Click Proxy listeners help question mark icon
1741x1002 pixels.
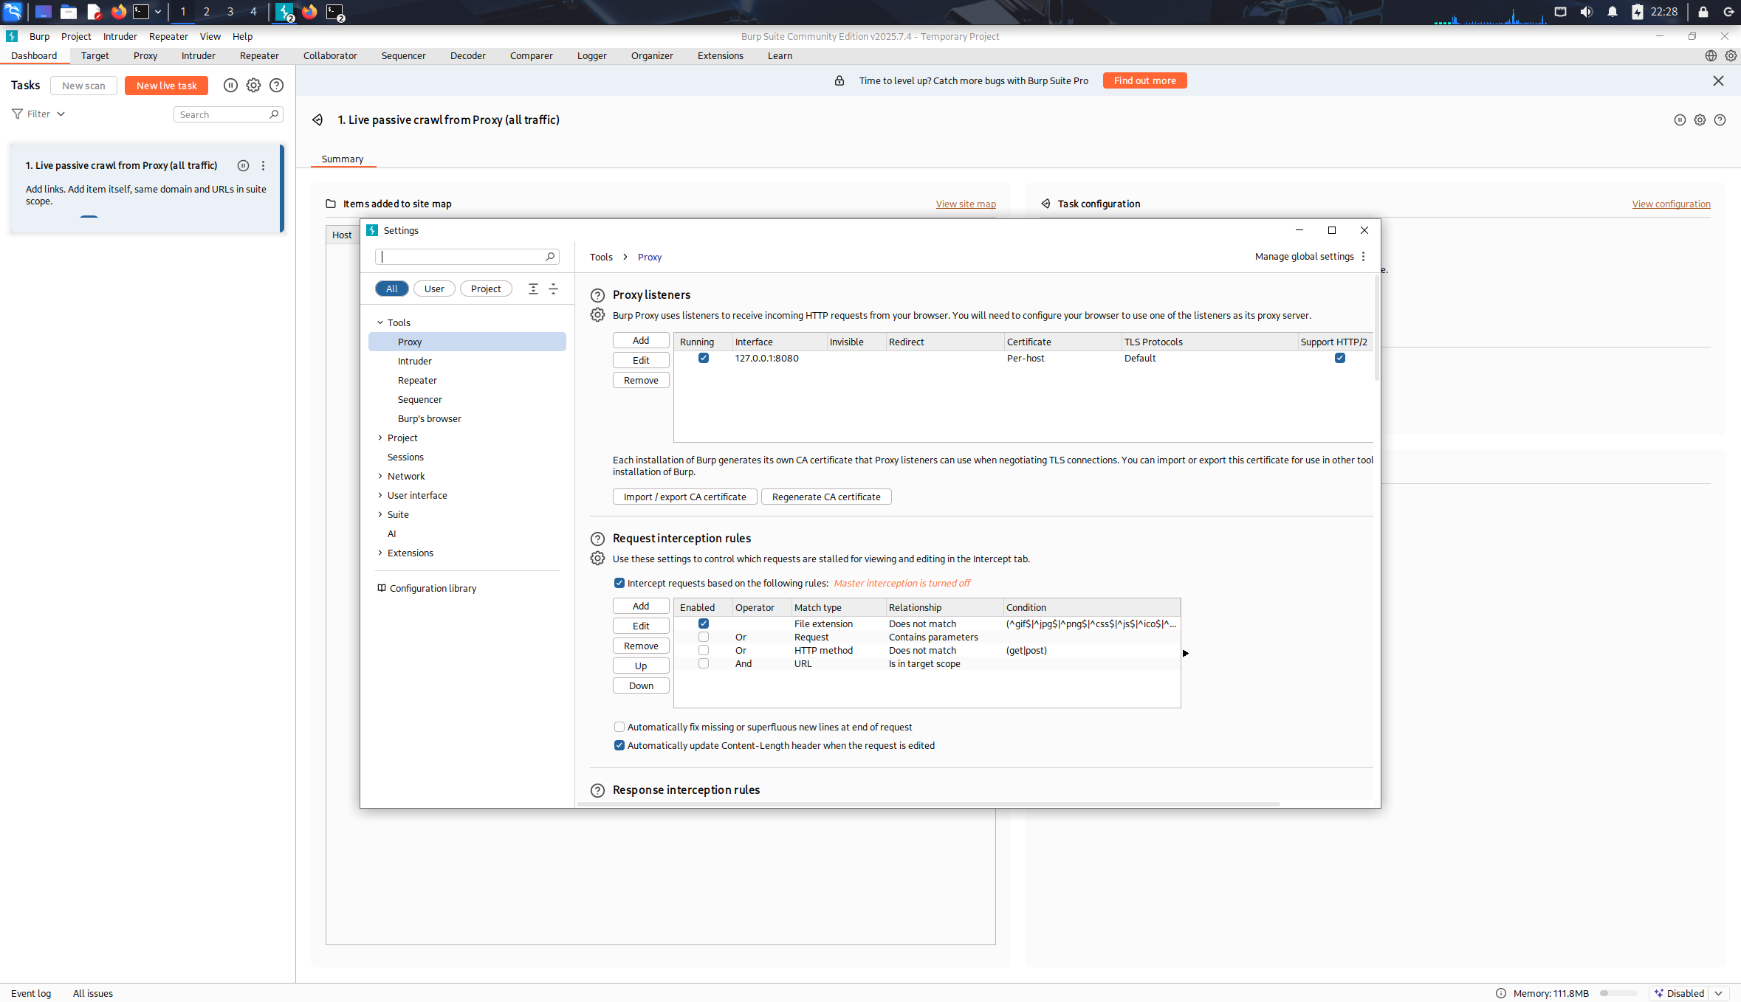[x=597, y=295]
